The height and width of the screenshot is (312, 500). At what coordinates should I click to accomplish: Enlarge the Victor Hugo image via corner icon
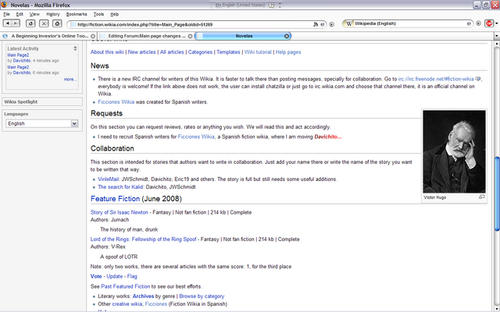click(x=481, y=197)
